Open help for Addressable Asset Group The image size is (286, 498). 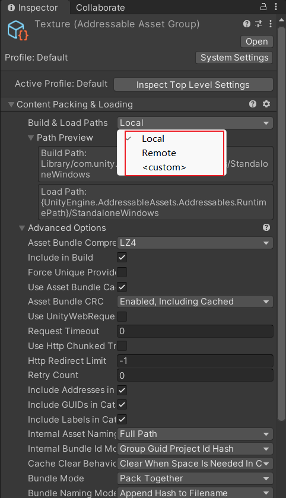[247, 24]
